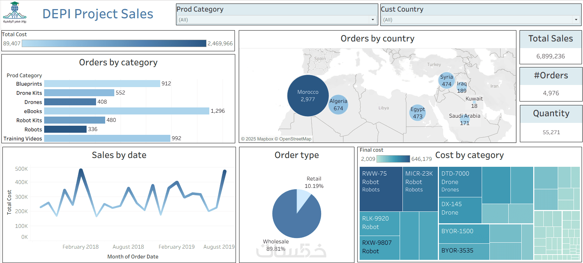Click the Turkey label on the map
Screen dimensions: 583x263
[434, 65]
